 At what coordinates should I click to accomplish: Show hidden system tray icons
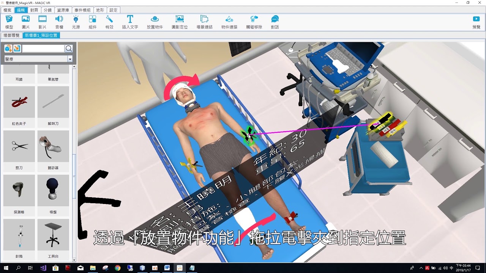coord(421,268)
